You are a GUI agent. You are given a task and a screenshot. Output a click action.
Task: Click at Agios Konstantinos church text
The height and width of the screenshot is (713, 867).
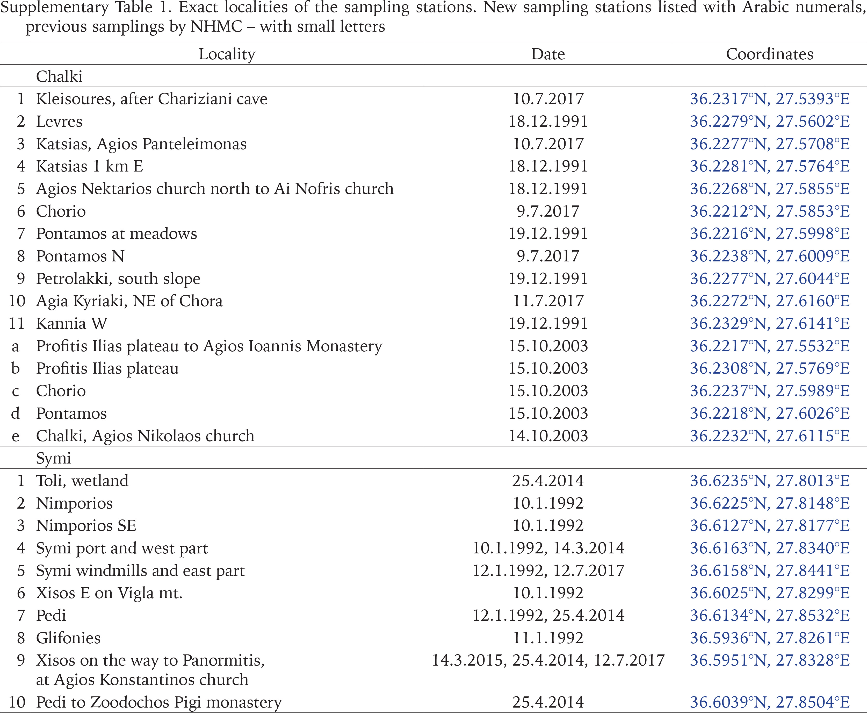coord(142,680)
